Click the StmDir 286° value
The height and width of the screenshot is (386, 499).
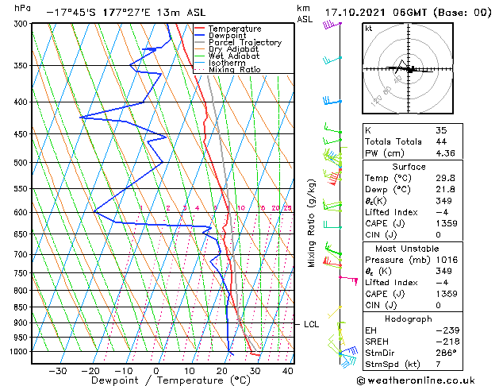click(447, 353)
